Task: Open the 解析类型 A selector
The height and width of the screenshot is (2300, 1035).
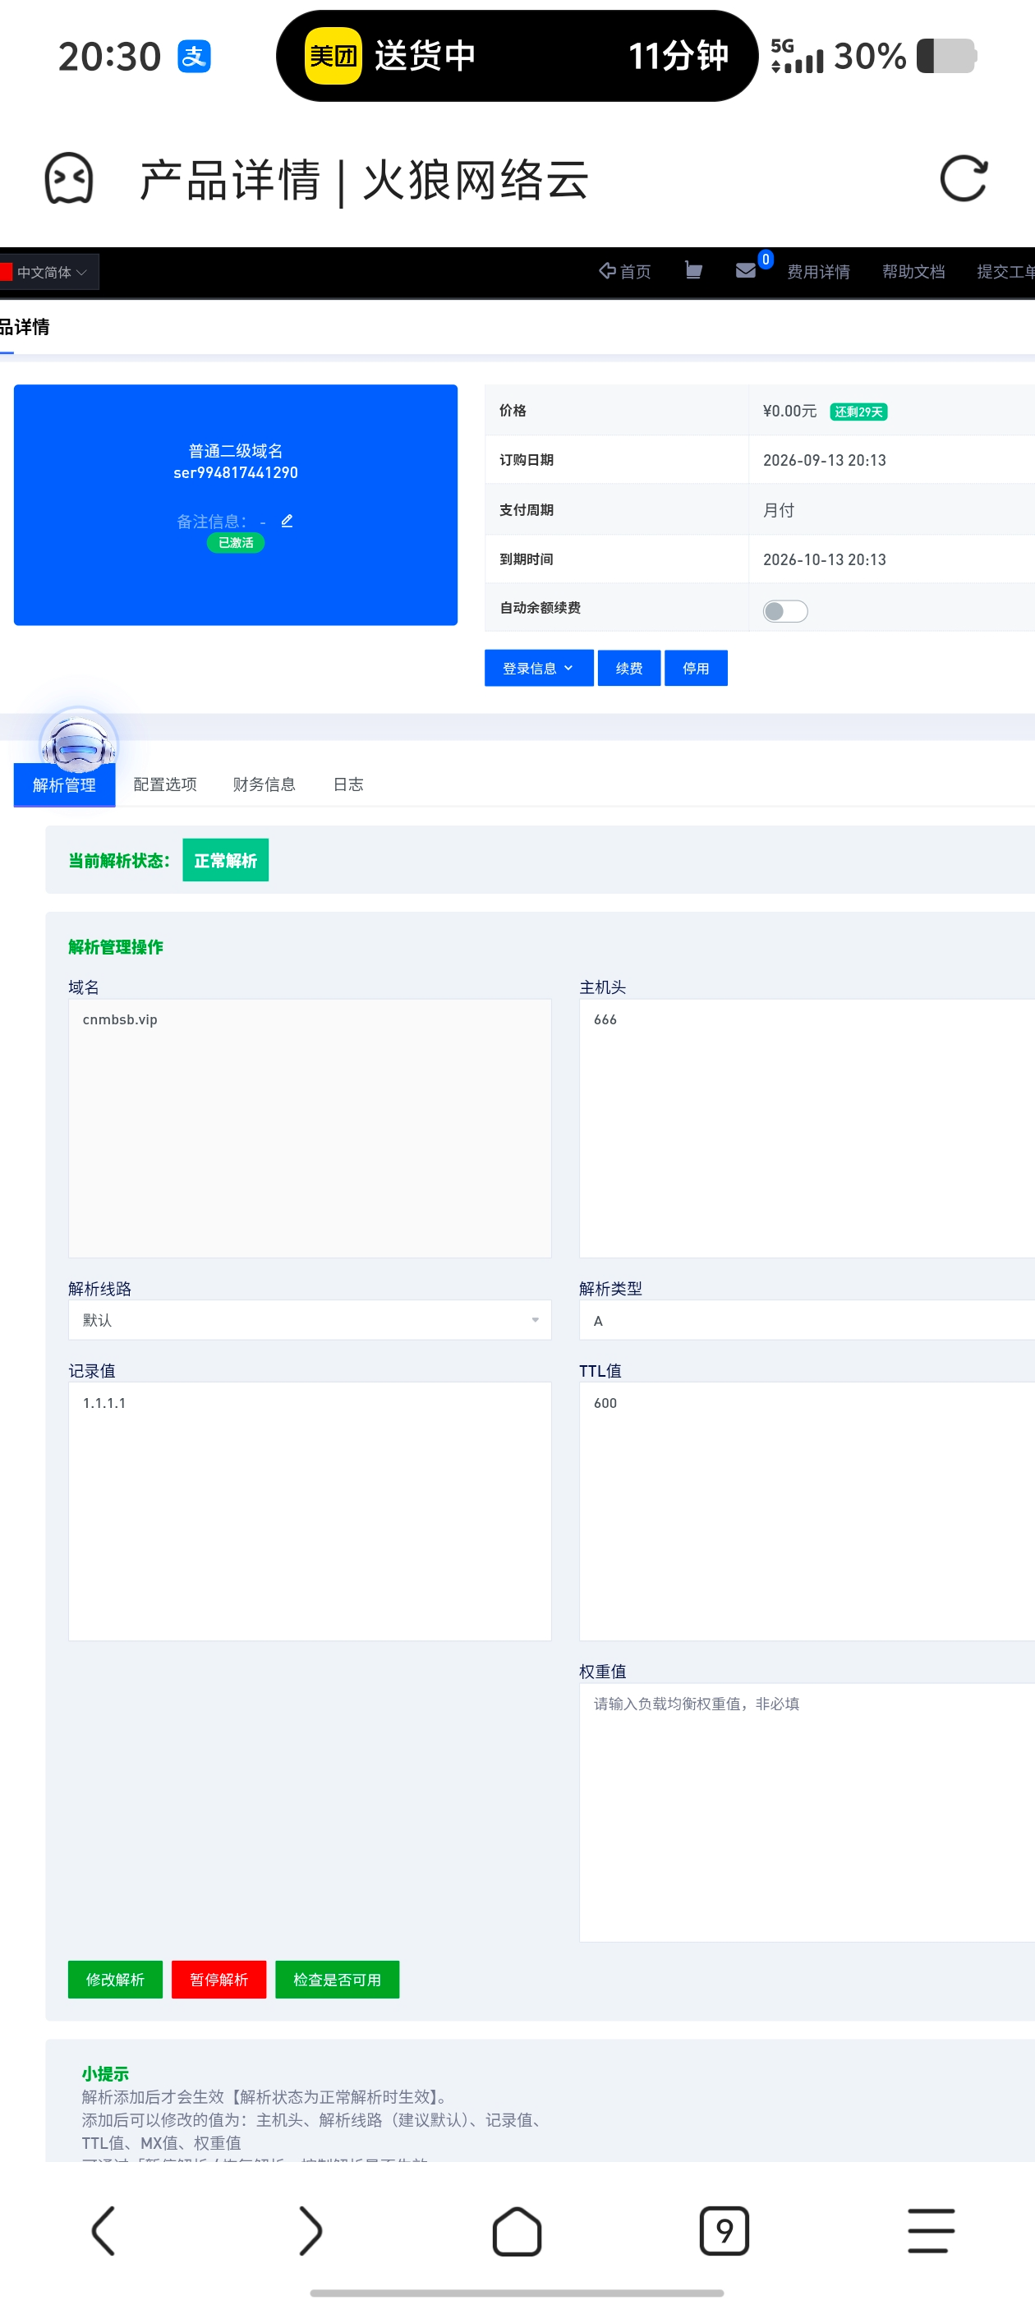Action: 807,1320
